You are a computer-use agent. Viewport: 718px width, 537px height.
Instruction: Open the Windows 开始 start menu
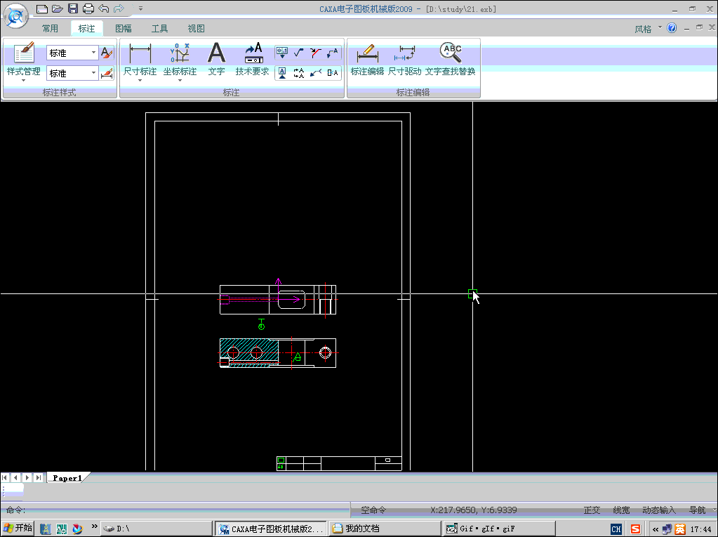tap(18, 529)
